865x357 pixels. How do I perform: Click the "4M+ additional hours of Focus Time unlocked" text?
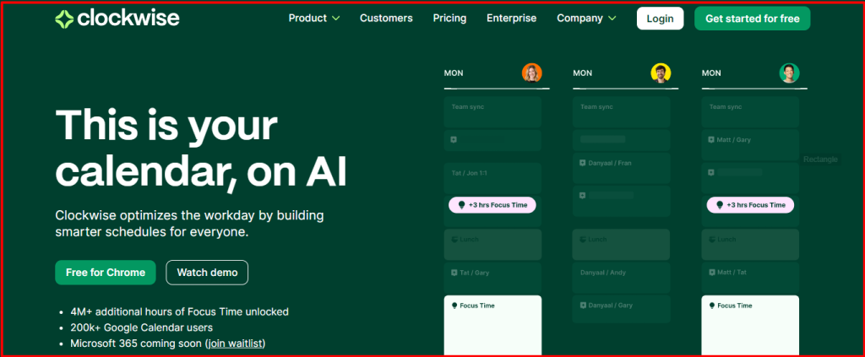pyautogui.click(x=179, y=311)
